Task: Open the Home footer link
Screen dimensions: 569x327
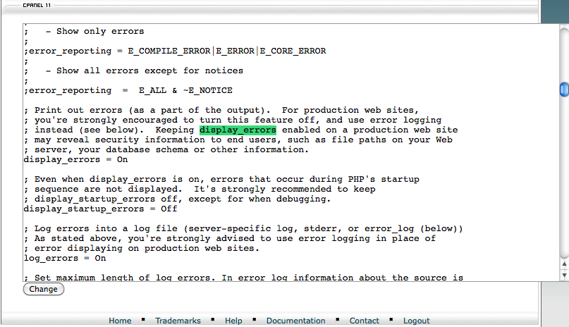Action: [120, 321]
